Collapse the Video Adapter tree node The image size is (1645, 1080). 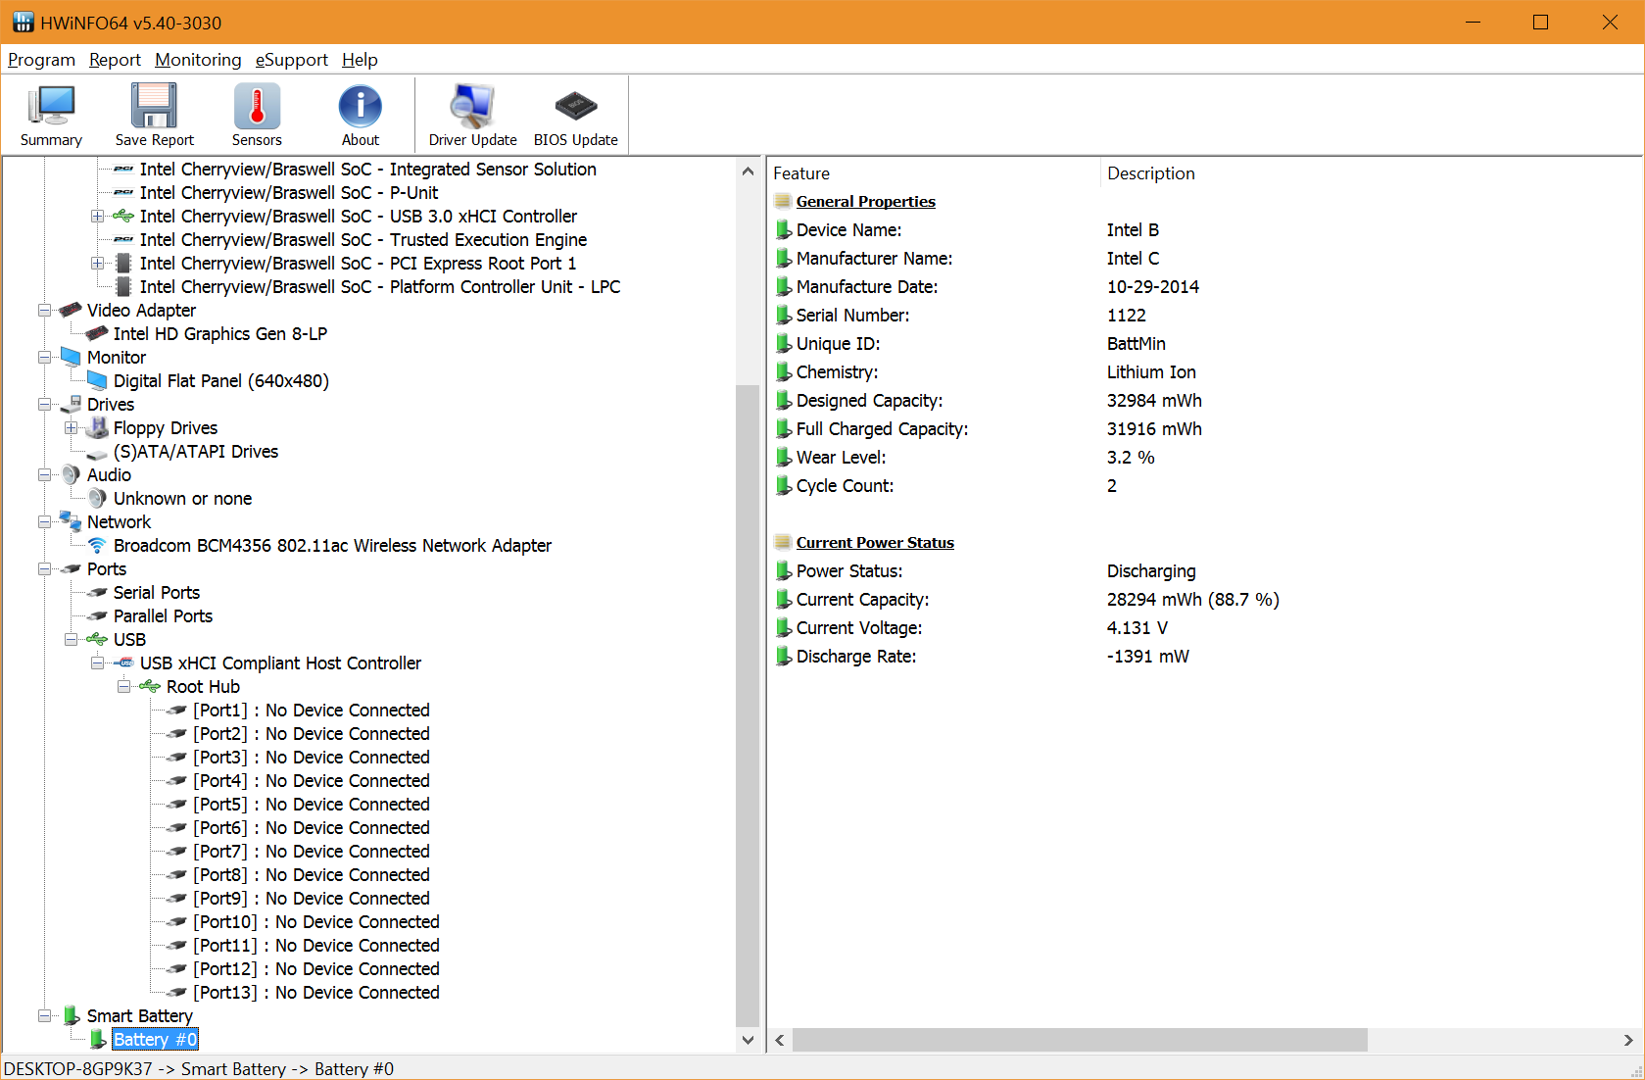coord(44,310)
